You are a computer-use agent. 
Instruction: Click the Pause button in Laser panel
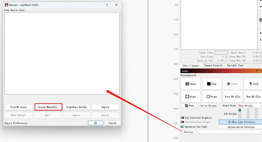(191, 84)
